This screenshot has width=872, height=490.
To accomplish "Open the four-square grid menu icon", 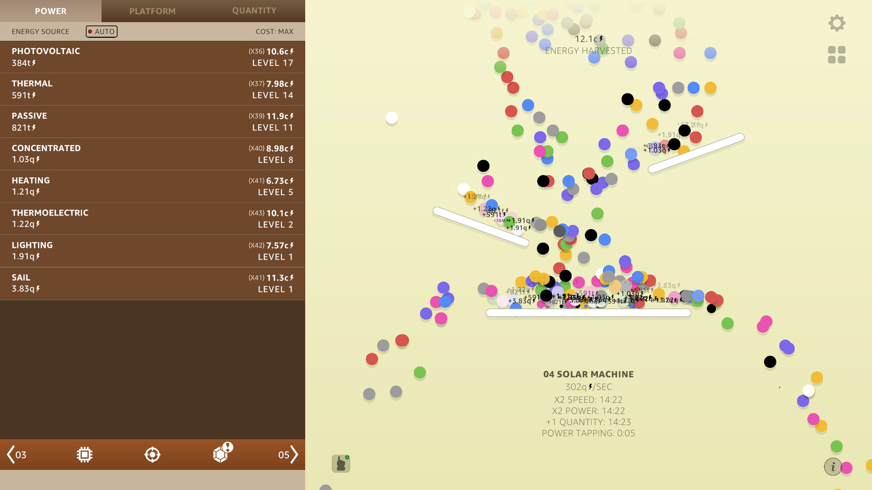I will pos(837,55).
